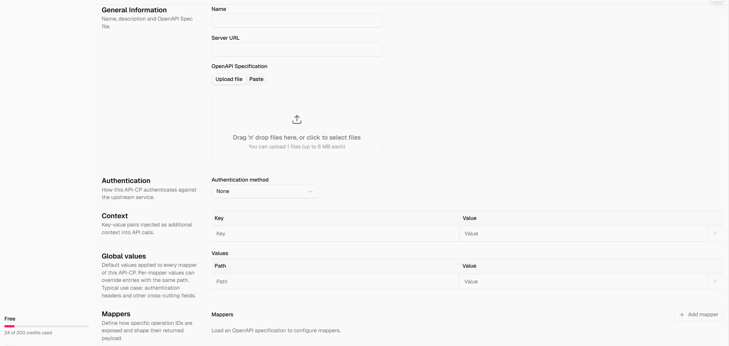Click the credits usage progress bar
This screenshot has height=346, width=729.
[47, 326]
